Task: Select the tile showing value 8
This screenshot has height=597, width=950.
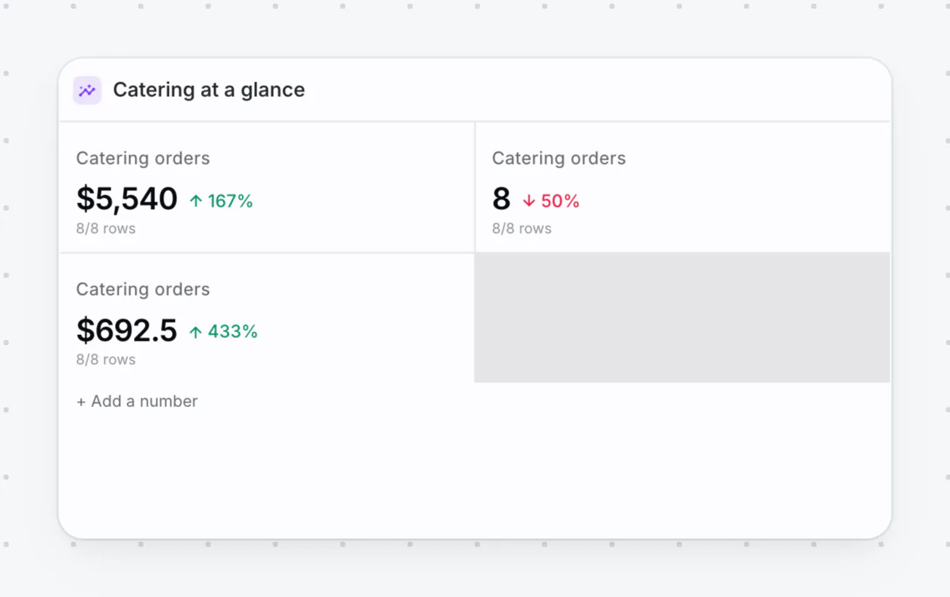Action: click(683, 188)
